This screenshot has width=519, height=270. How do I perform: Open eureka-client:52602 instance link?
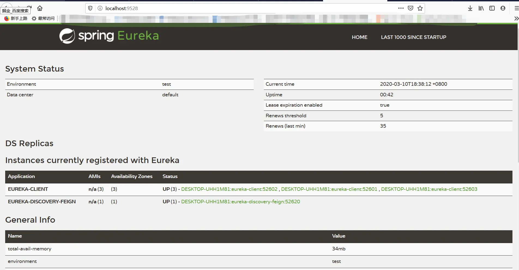click(x=229, y=189)
